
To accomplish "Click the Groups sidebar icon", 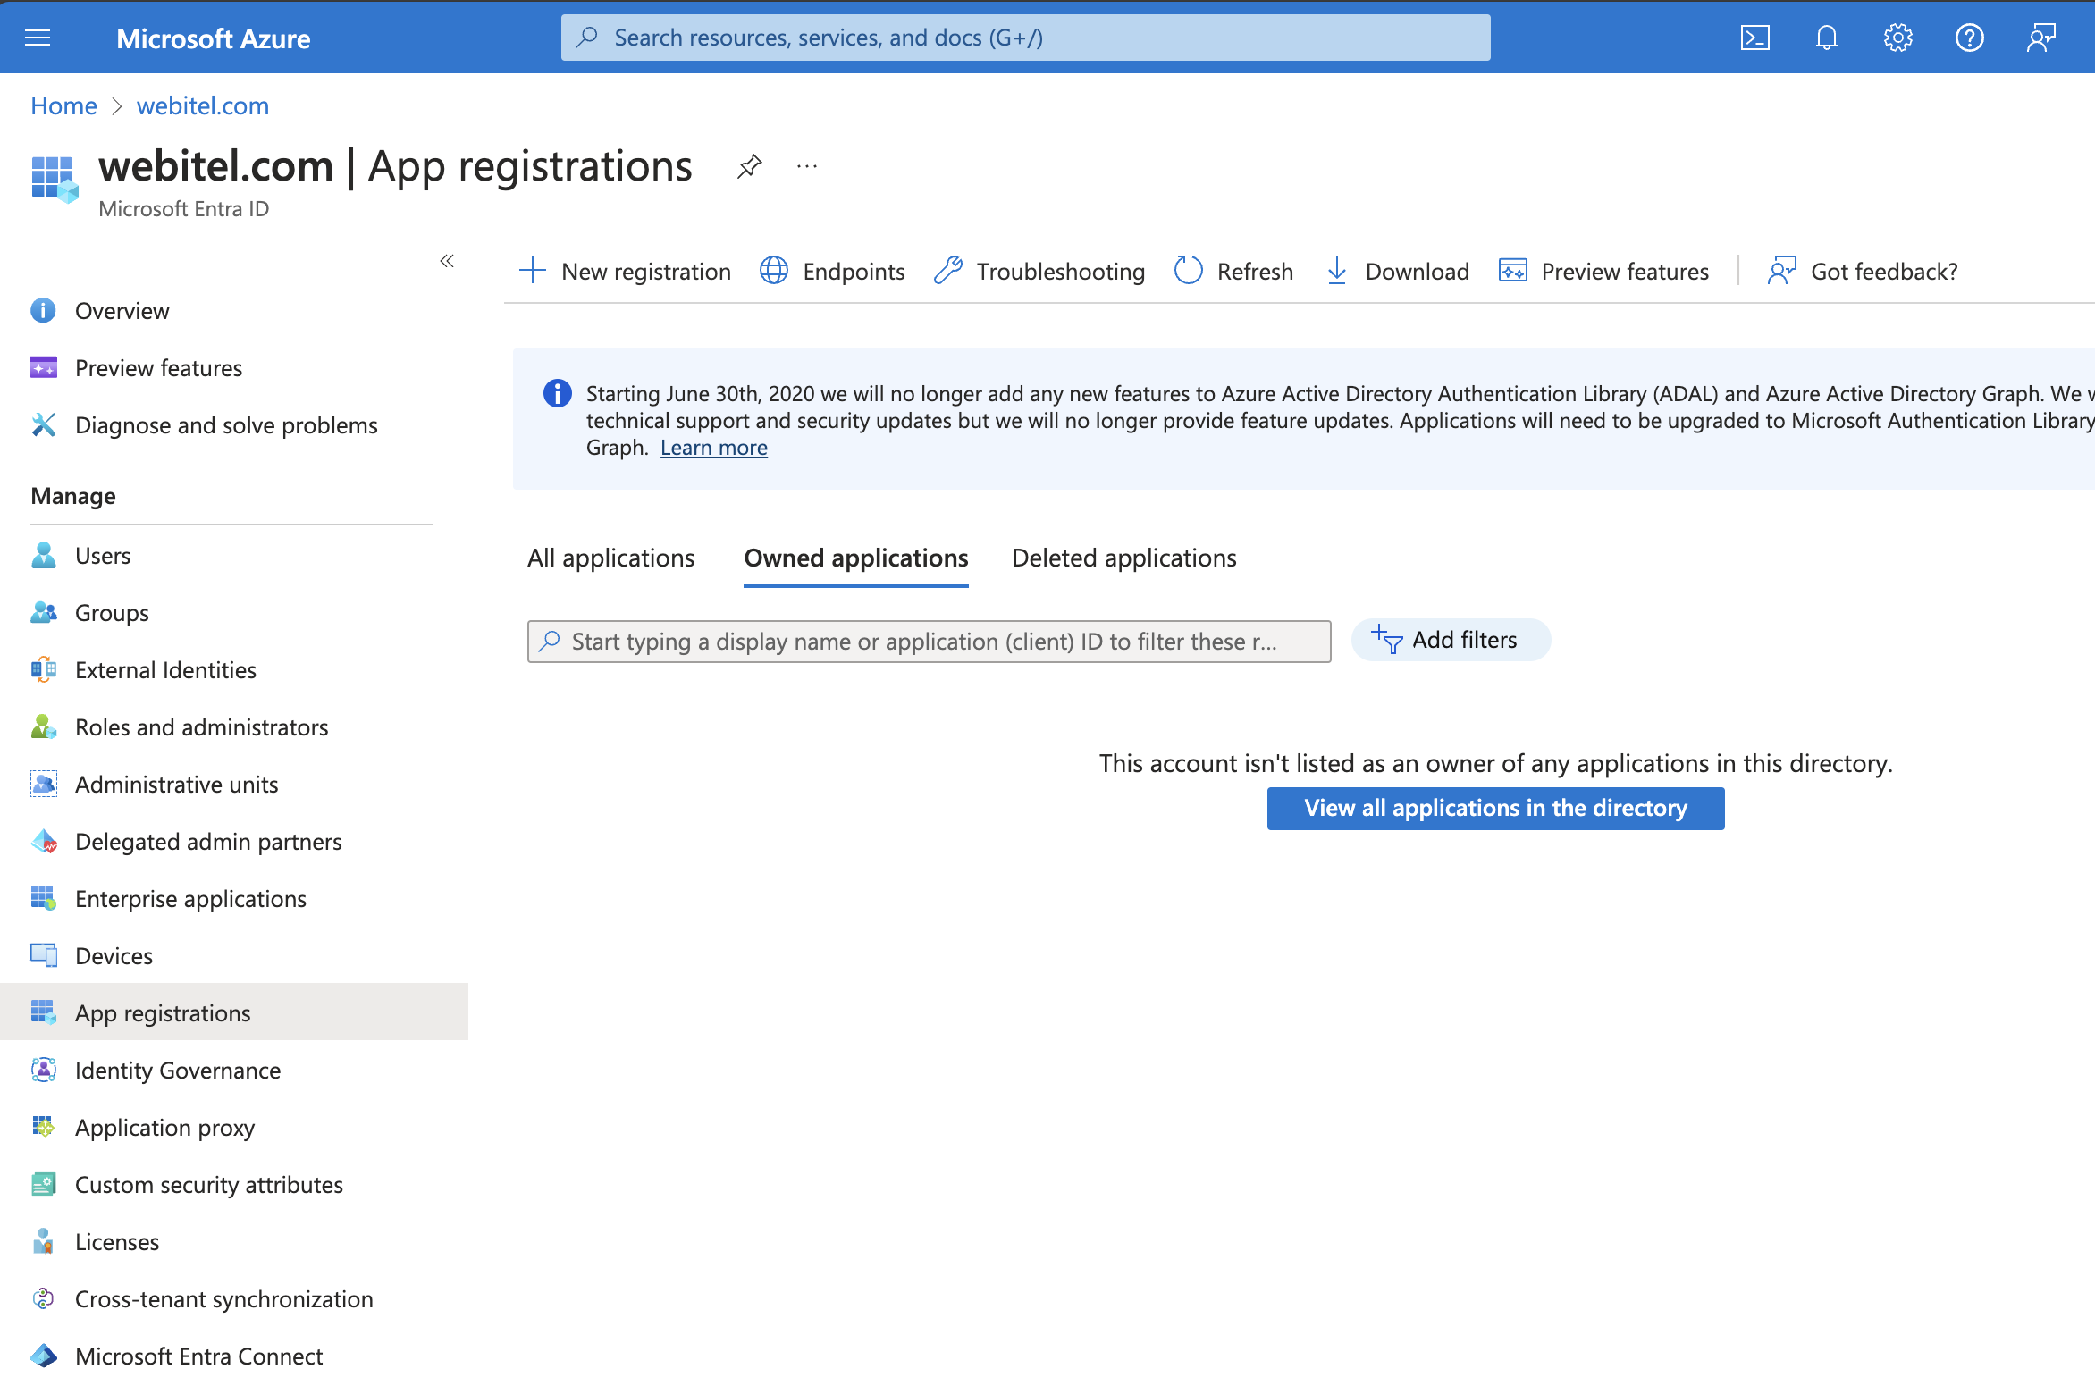I will (43, 613).
